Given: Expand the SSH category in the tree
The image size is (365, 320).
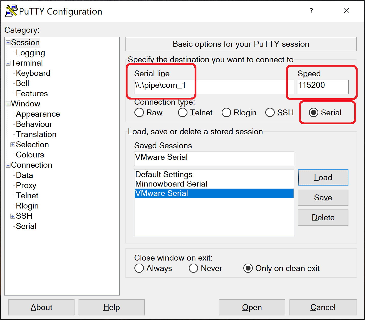Looking at the screenshot, I should click(12, 216).
